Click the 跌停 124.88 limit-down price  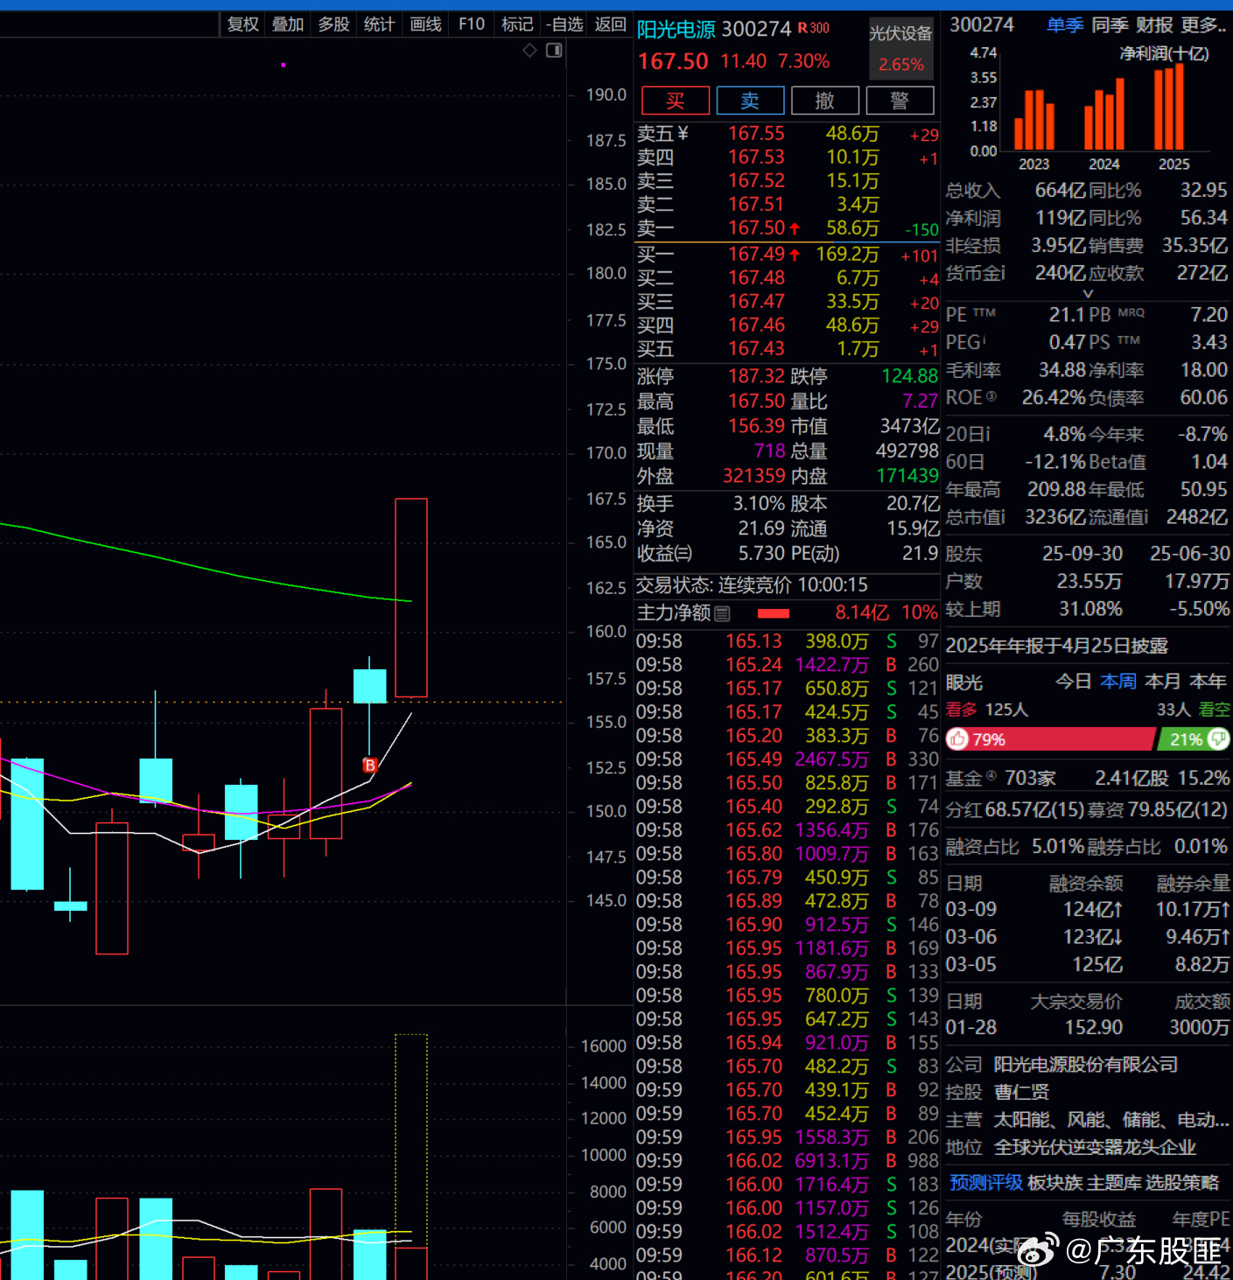[910, 376]
